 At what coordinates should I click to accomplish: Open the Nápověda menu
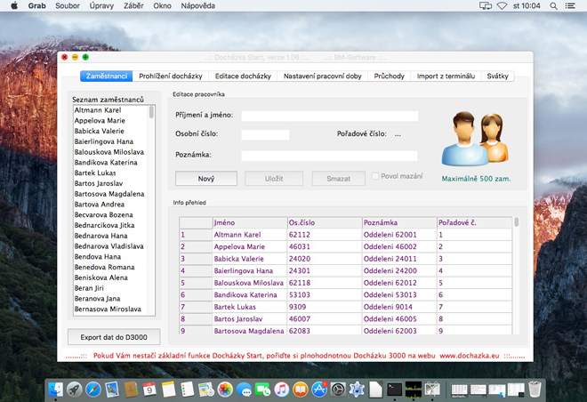tap(197, 5)
